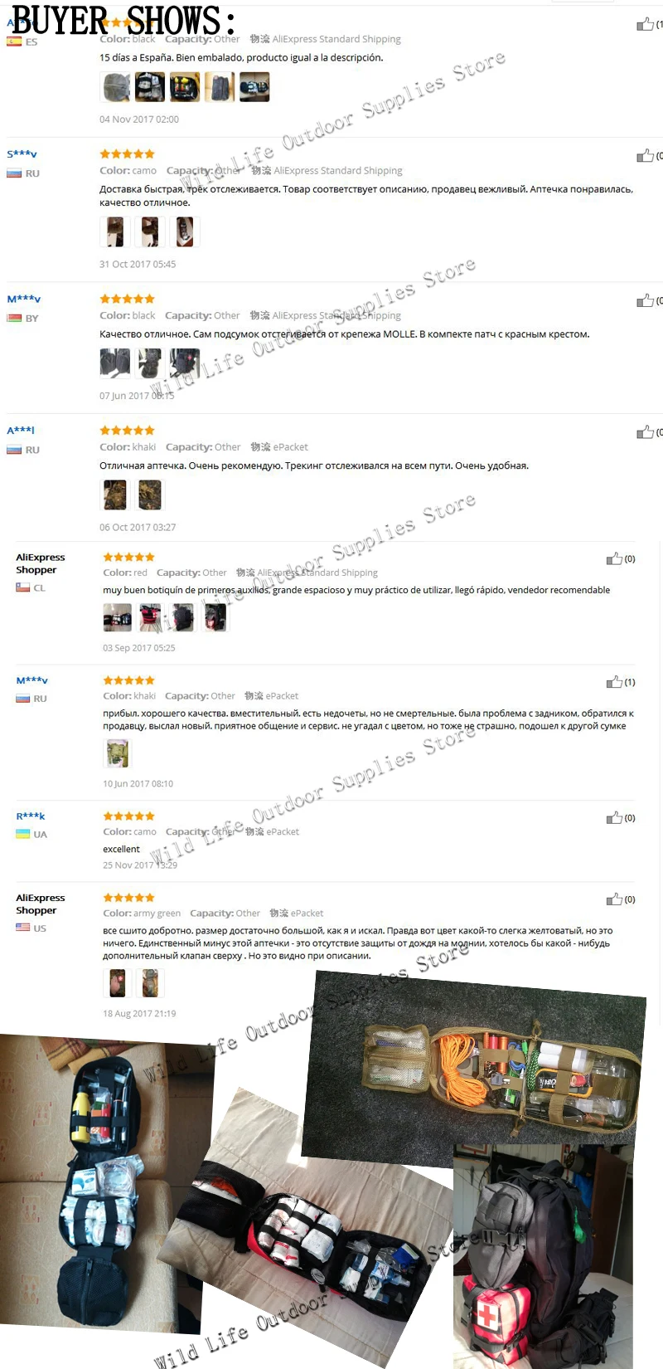
Task: Click reviewer name R***k
Action: (31, 816)
